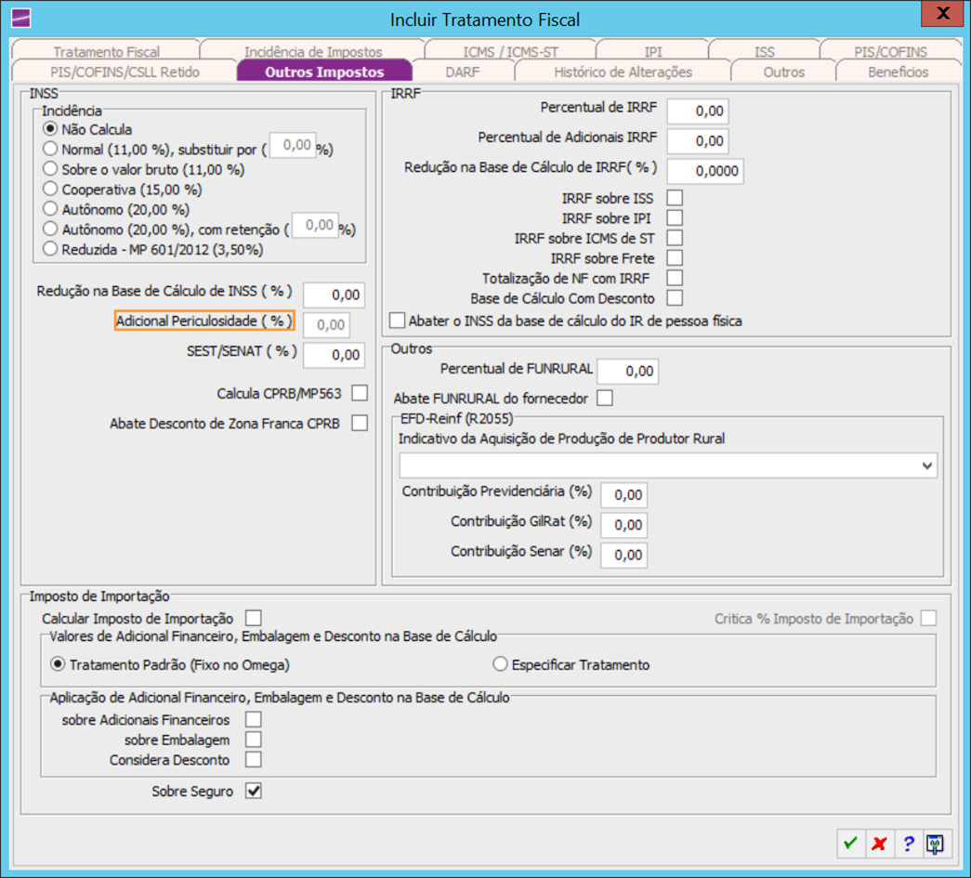This screenshot has width=971, height=878.
Task: Click Adicional Periculosidade percentage field
Action: coord(326,324)
